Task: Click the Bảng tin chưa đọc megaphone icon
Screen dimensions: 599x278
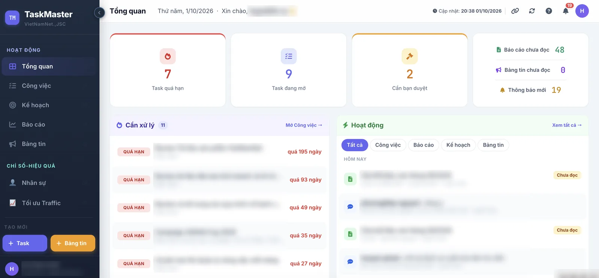Action: (499, 70)
